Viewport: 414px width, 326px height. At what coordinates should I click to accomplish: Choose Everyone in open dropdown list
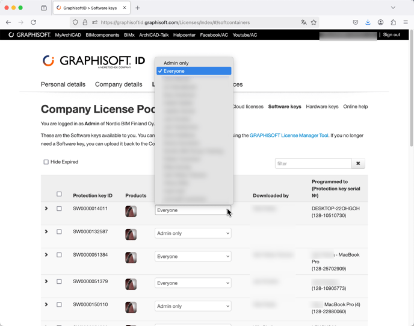pyautogui.click(x=194, y=71)
